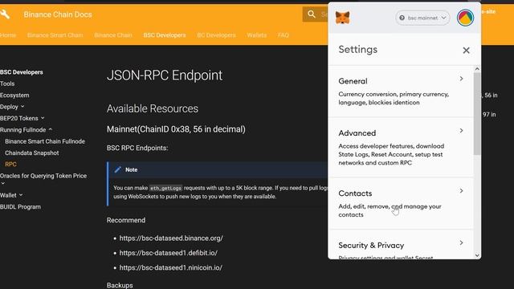Expand the BEP20 Tokens sidebar section

[22, 118]
